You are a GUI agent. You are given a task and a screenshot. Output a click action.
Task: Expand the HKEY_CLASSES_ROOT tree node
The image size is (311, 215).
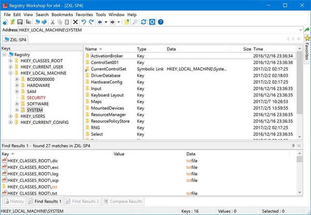point(11,61)
